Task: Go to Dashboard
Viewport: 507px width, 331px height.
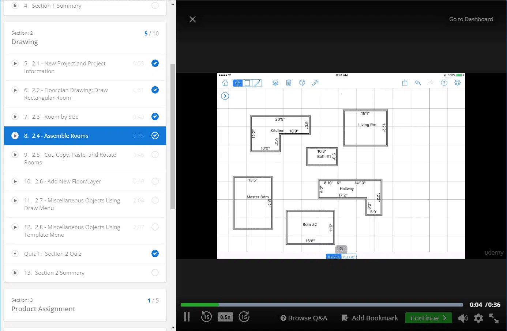Action: pyautogui.click(x=471, y=19)
